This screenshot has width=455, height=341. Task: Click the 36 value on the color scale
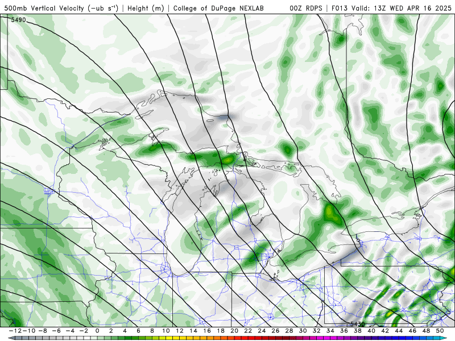pos(344,331)
